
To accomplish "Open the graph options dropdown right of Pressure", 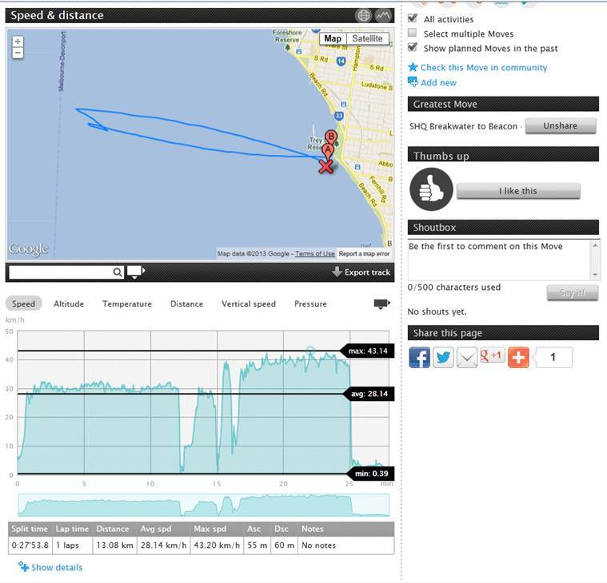I will [x=381, y=303].
